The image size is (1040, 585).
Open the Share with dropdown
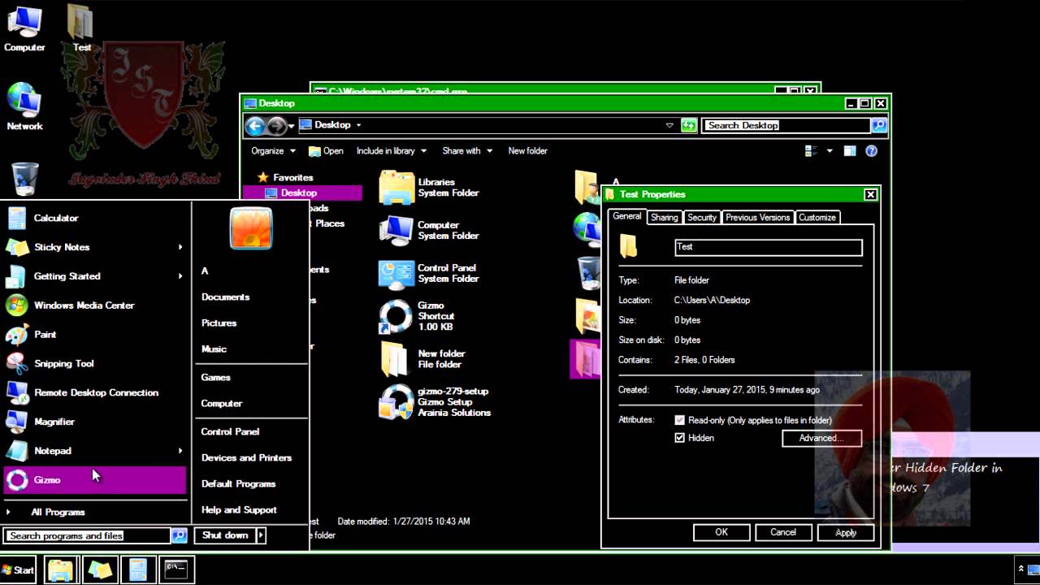tap(466, 151)
